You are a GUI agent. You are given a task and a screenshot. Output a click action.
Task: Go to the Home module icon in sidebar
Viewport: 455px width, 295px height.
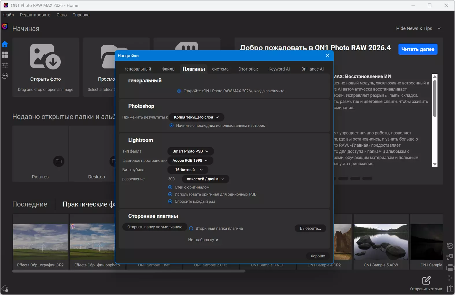5,44
